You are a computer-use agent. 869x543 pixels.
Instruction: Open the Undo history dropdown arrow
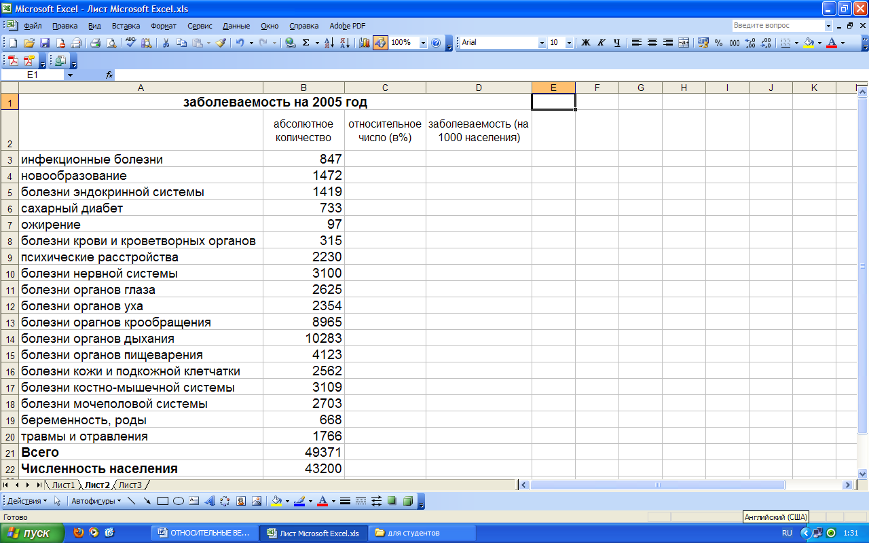[251, 43]
